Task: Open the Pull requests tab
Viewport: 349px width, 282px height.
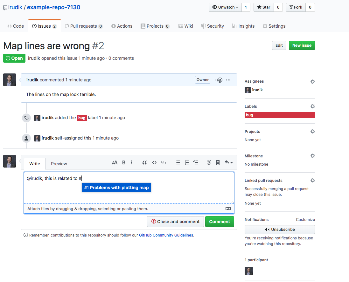Action: [84, 26]
